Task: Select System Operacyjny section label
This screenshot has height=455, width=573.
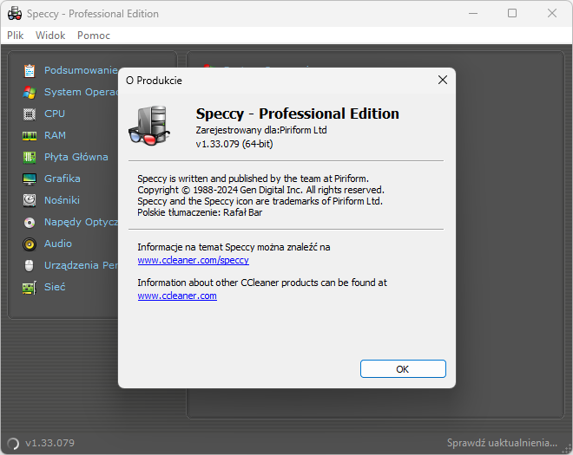Action: coord(81,92)
